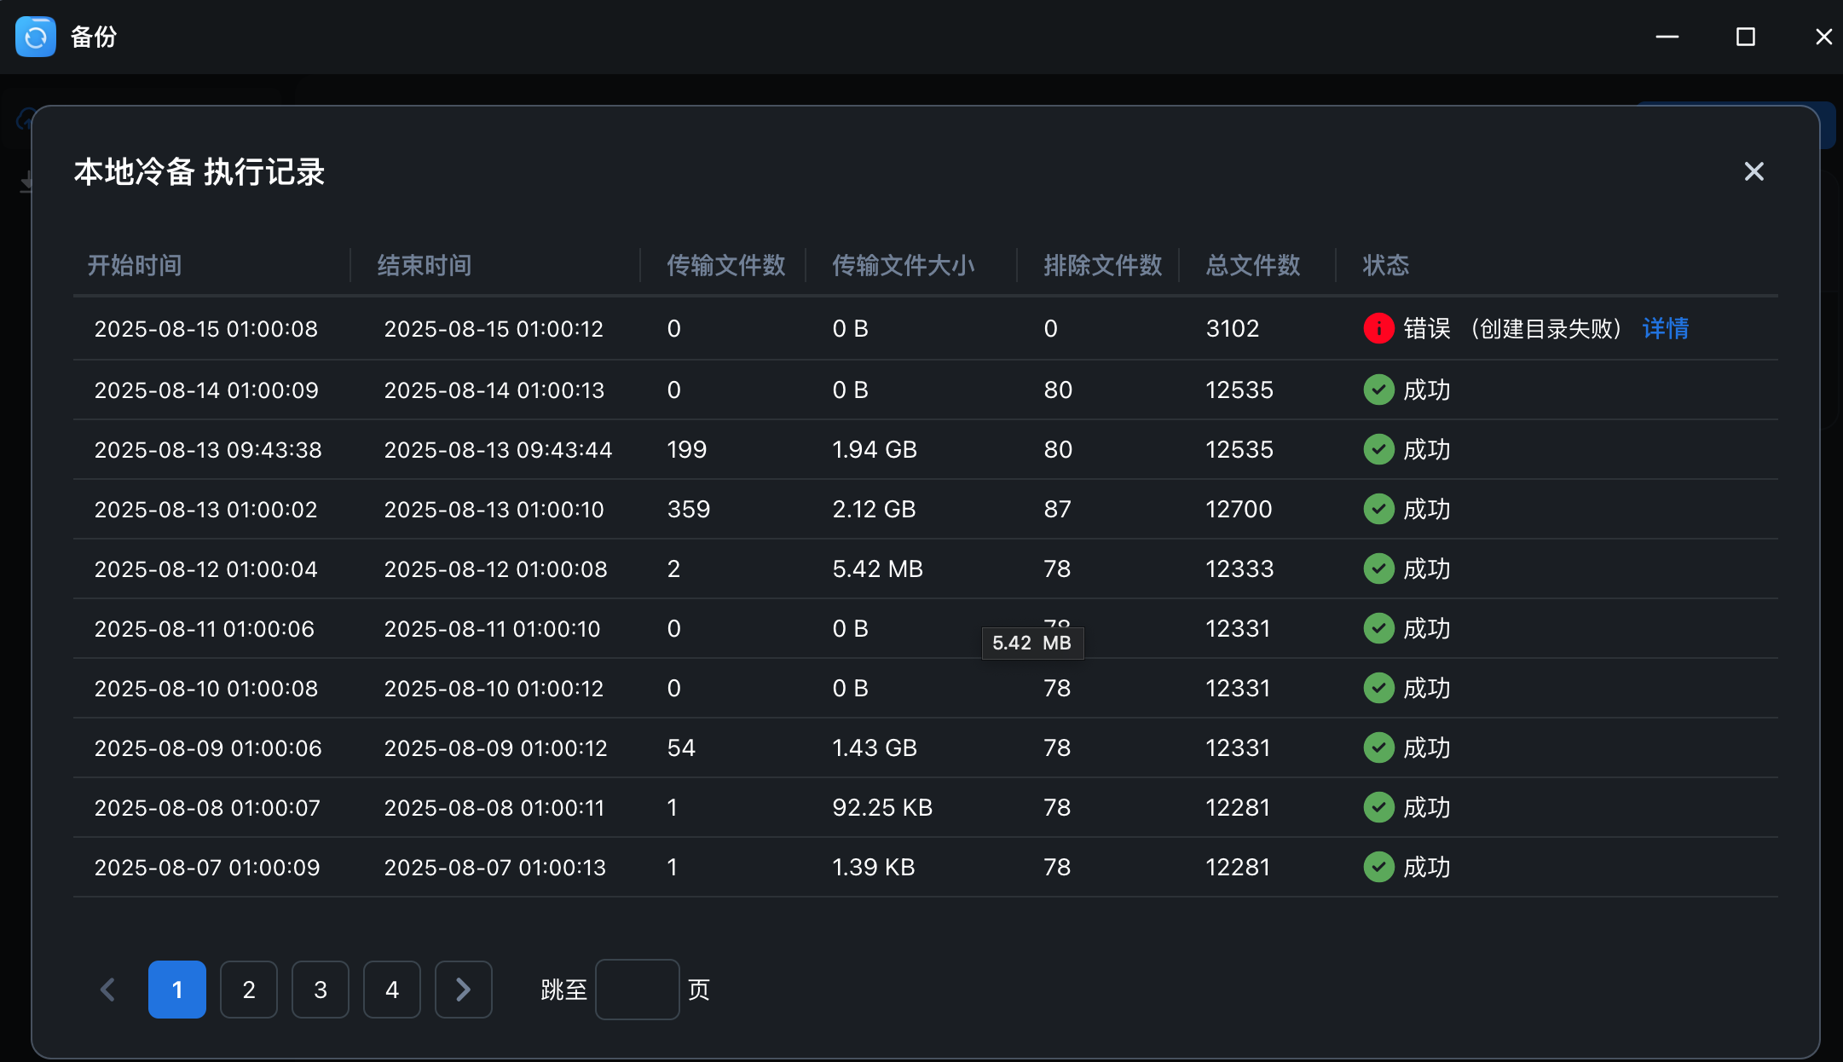
Task: Click the 传输文件大小 column header
Action: (x=903, y=265)
